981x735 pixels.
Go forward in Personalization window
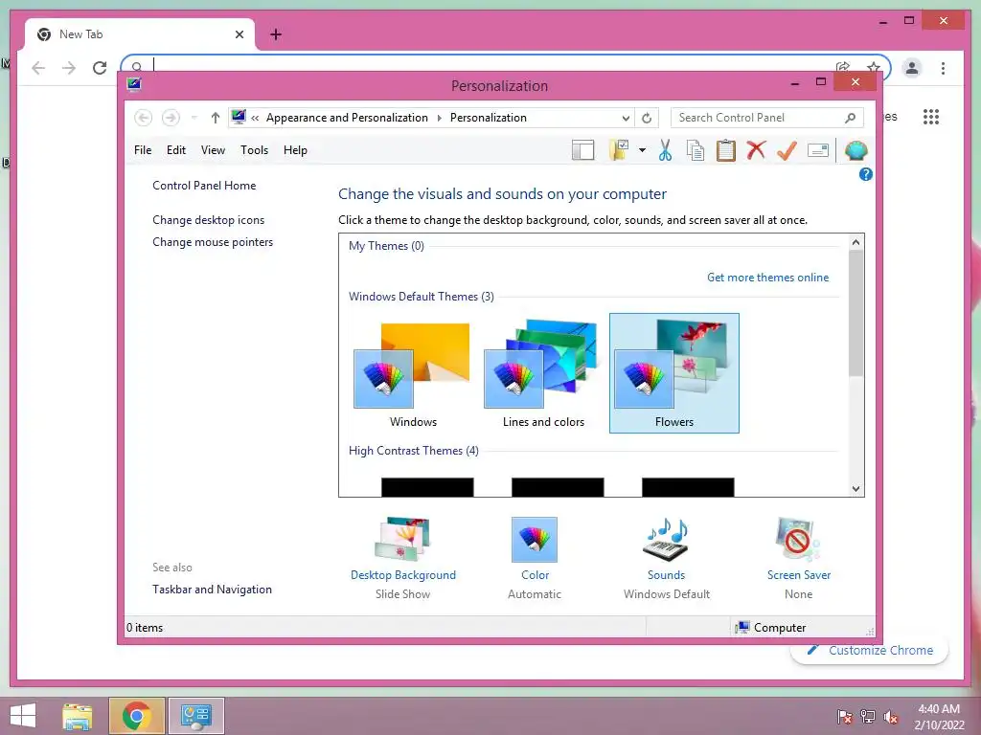pyautogui.click(x=171, y=118)
